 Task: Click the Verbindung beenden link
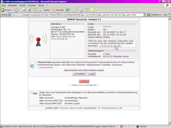[x=110, y=46]
